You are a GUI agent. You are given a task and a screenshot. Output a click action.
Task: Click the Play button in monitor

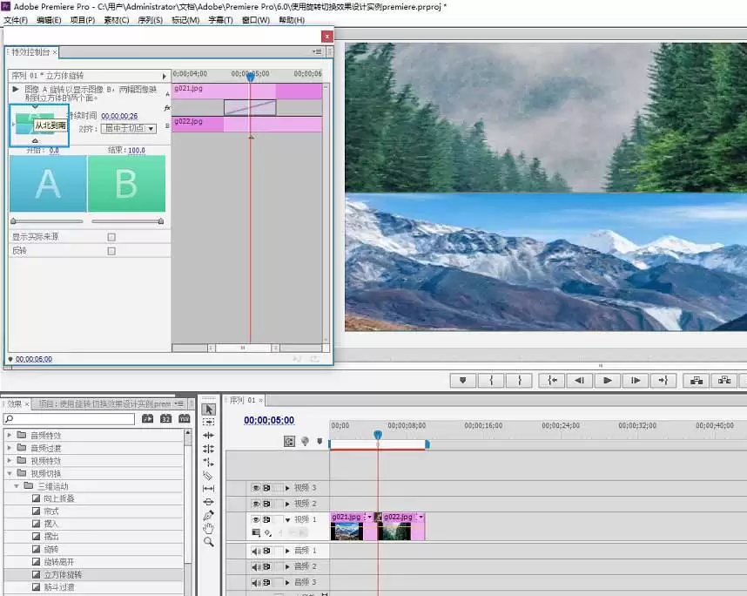tap(608, 380)
